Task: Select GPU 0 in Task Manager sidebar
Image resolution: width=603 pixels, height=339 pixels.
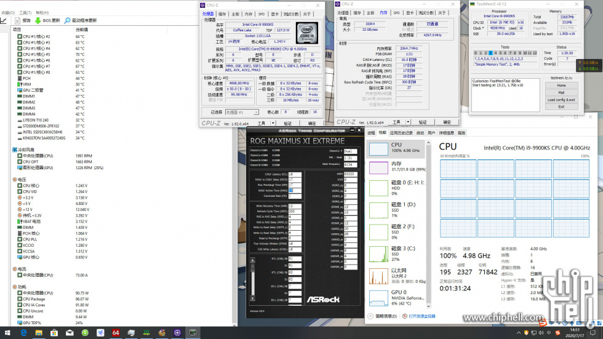Action: click(397, 298)
